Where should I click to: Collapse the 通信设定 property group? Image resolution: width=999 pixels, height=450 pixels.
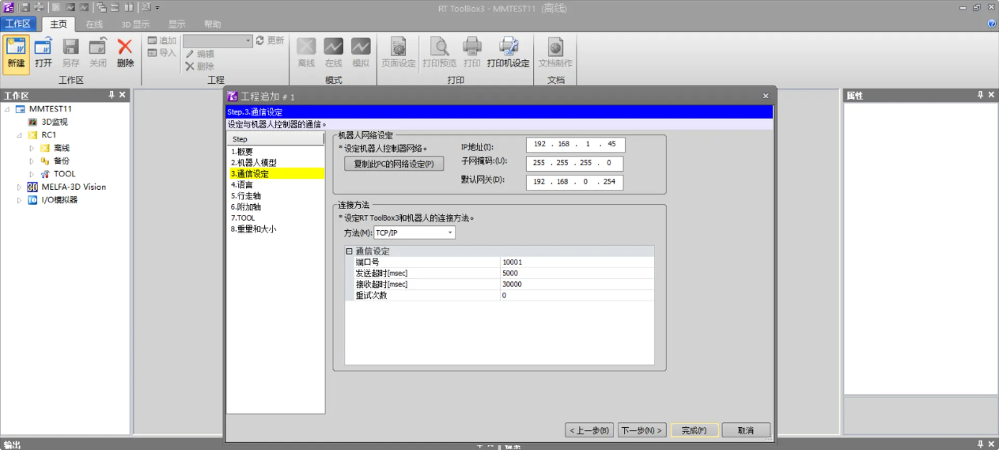(x=349, y=251)
